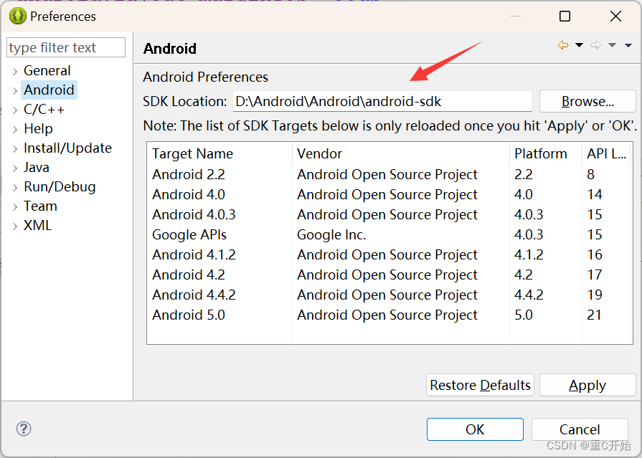Open the rightmost view menu dropdown
This screenshot has height=458, width=642.
point(627,44)
